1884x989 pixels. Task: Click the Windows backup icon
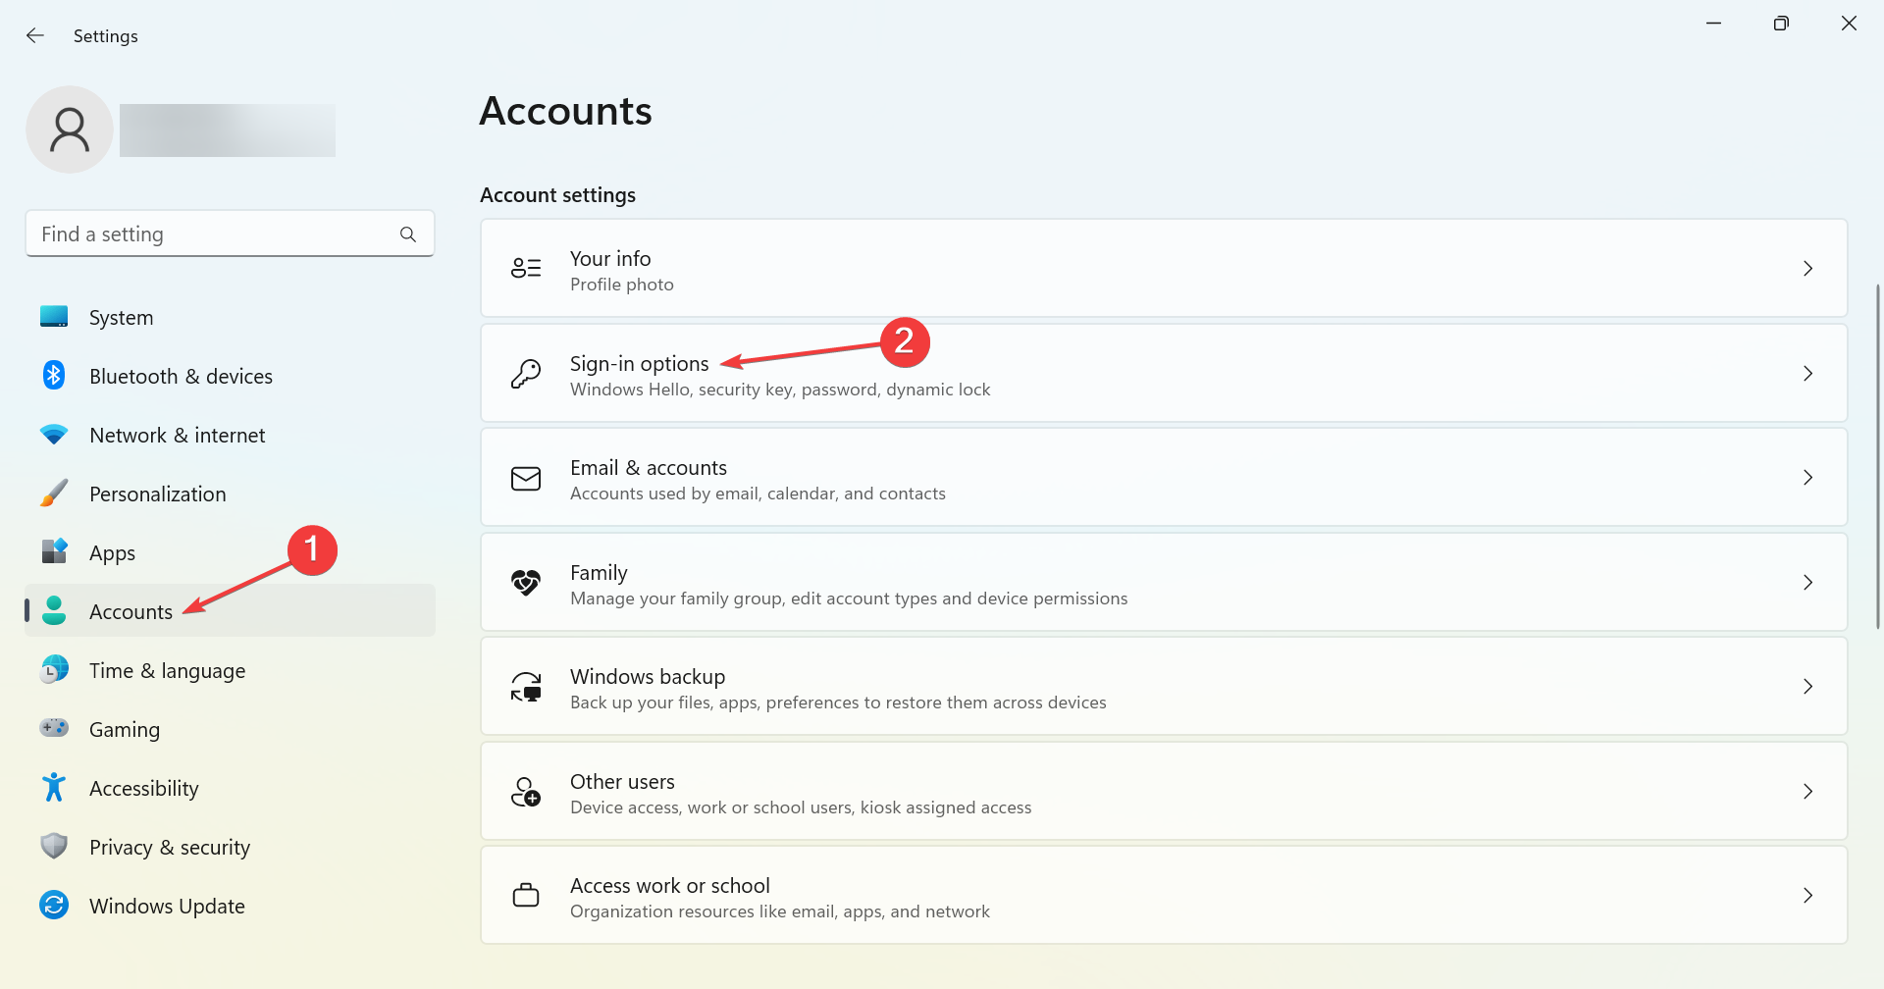526,687
